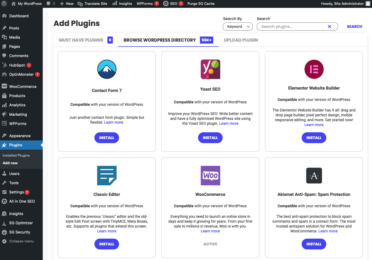Open the Analytics bars icon in sidebar
Image resolution: width=372 pixels, height=260 pixels.
tap(4, 105)
